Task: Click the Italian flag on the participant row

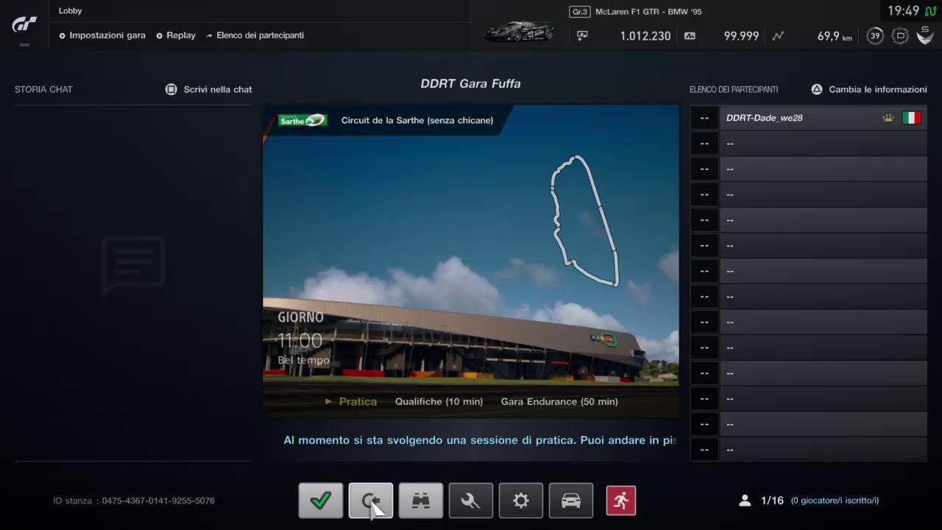Action: [x=912, y=118]
